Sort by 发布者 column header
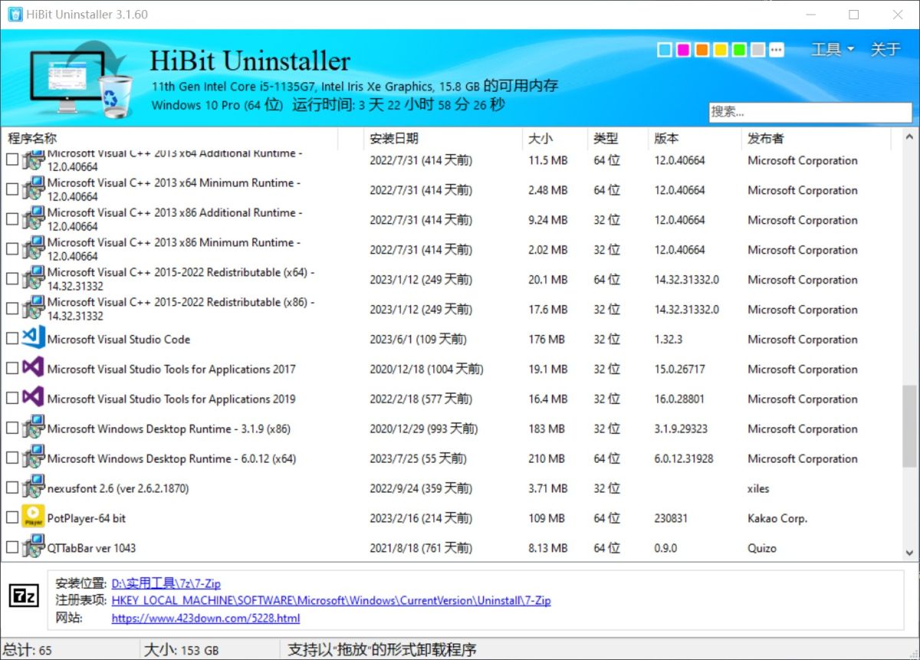This screenshot has height=660, width=920. coord(817,139)
